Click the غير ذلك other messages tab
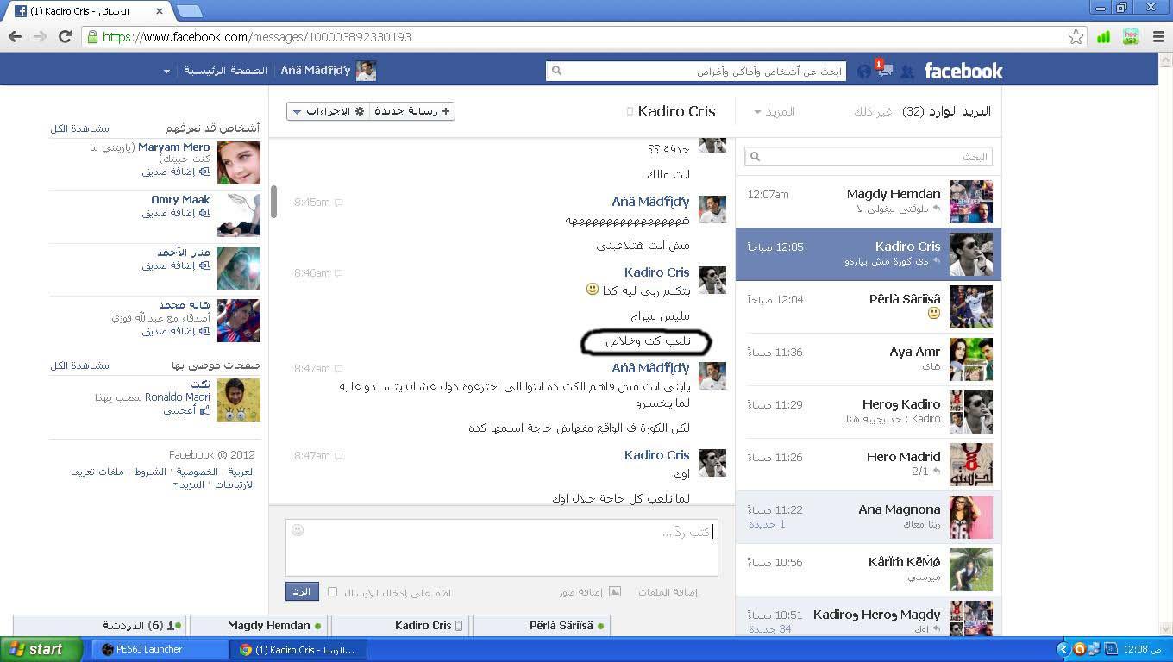This screenshot has height=662, width=1173. tap(872, 112)
